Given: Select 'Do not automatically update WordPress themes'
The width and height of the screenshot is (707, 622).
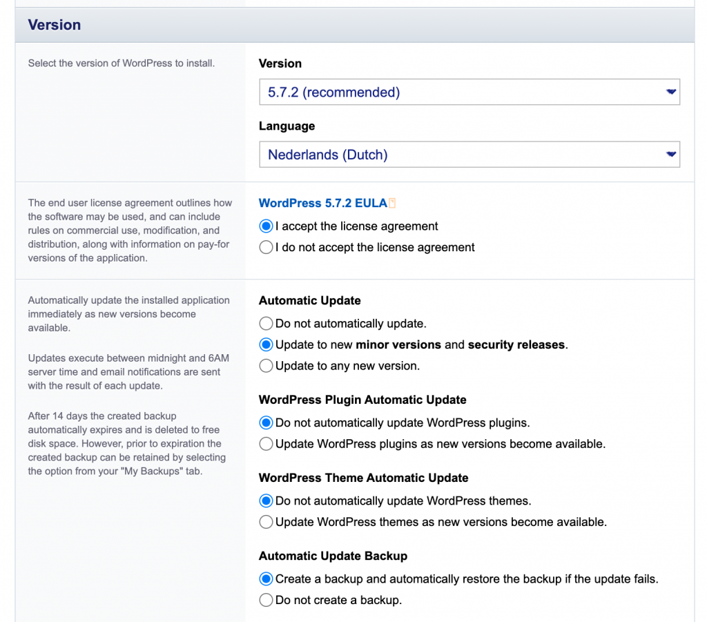Looking at the screenshot, I should [x=266, y=500].
